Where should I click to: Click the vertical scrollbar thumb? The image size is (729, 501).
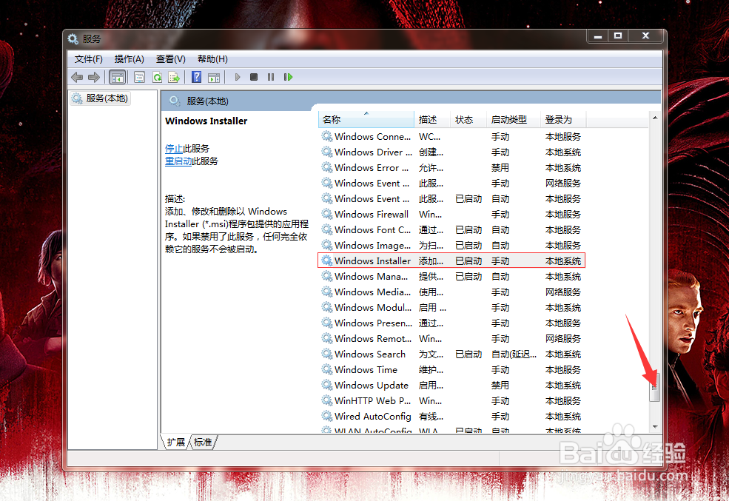[x=654, y=386]
